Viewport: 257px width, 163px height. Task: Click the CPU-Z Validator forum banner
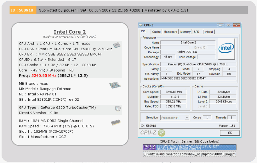click(189, 147)
